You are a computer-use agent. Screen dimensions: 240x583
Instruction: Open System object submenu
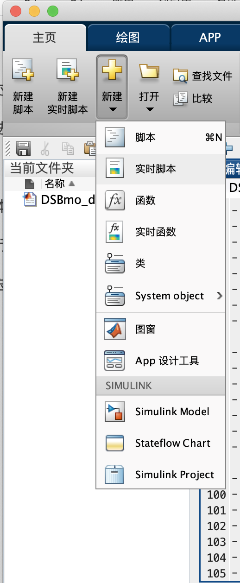pyautogui.click(x=161, y=296)
